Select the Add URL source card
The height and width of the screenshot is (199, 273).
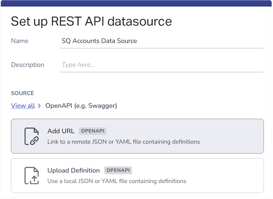137,136
